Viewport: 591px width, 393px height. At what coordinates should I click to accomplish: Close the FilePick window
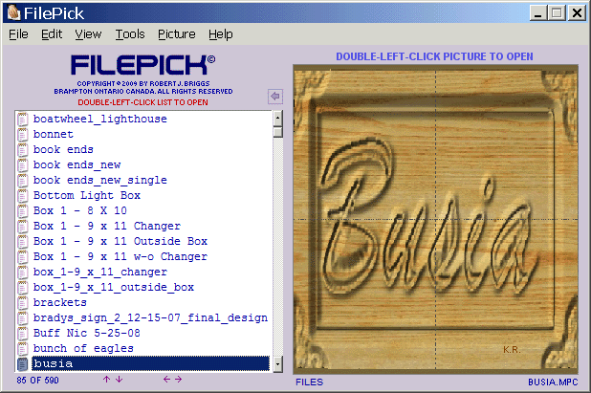[x=577, y=13]
